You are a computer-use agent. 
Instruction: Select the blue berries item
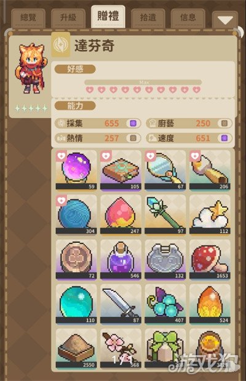(165, 304)
